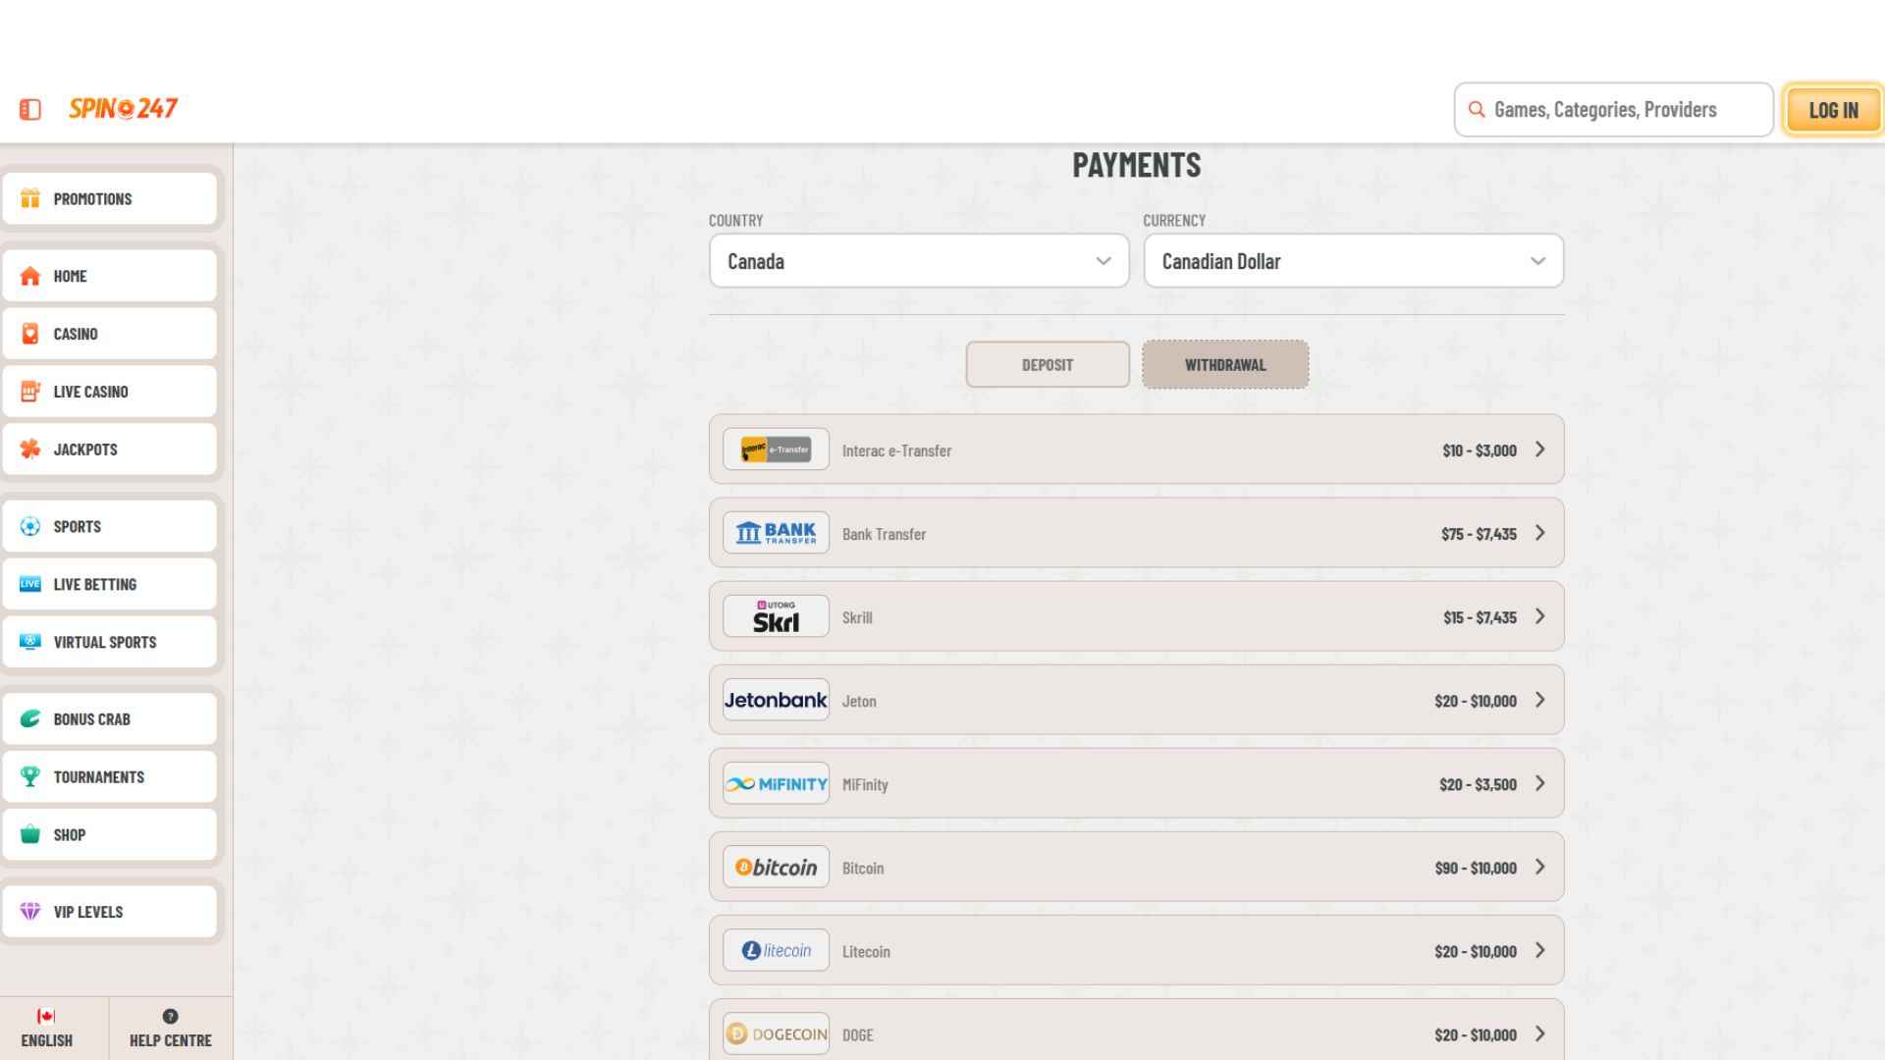Expand Bank Transfer row chevron
This screenshot has height=1060, width=1885.
pos(1539,533)
